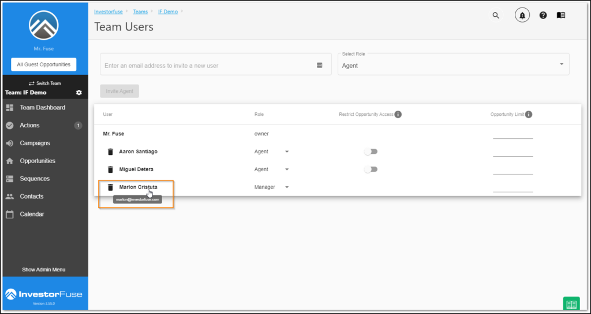The height and width of the screenshot is (314, 591).
Task: Click the green guide book button
Action: [x=571, y=304]
